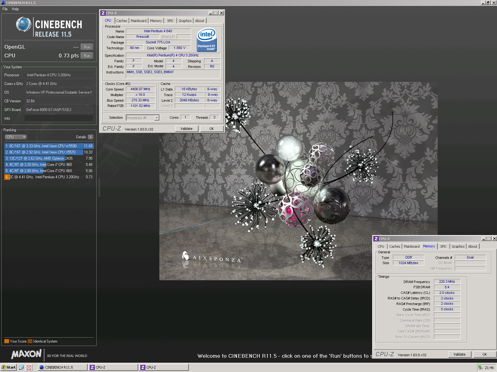Click the second quick launch icon
497x372 pixels.
coord(29,367)
